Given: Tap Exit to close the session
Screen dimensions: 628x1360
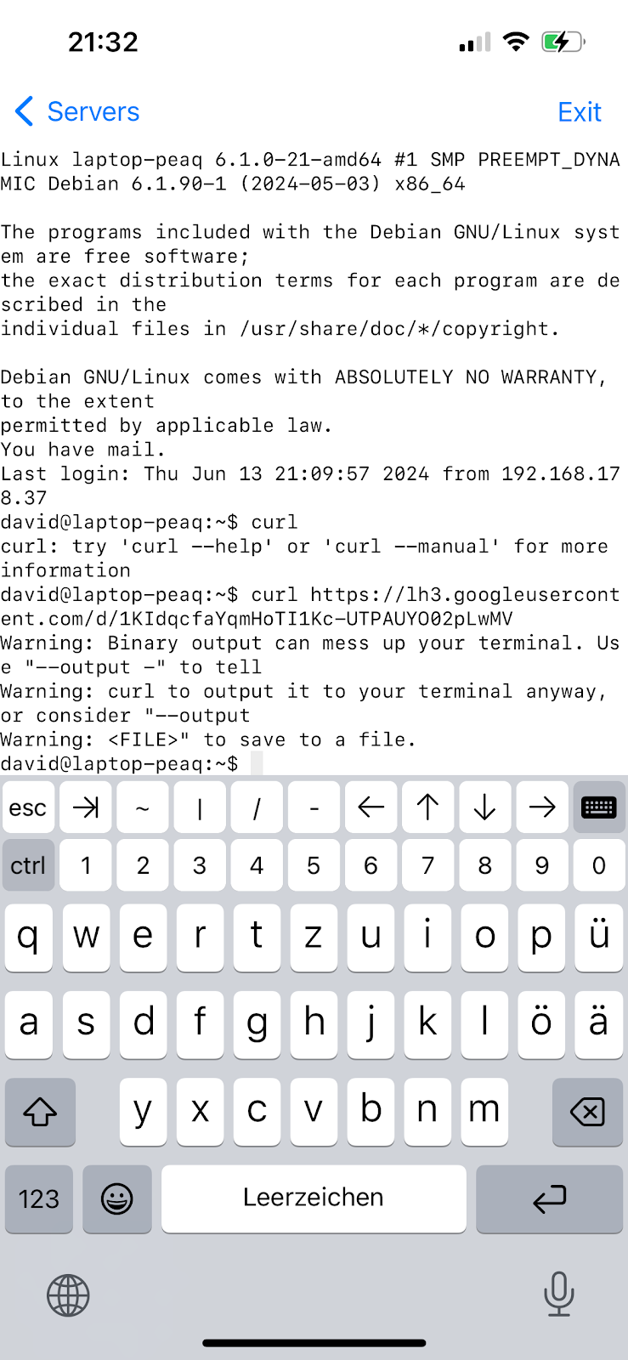Looking at the screenshot, I should (579, 111).
